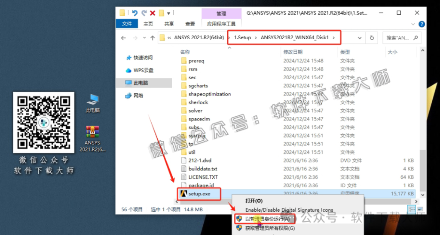Click the 管理 contextual tab header
The width and height of the screenshot is (440, 235).
click(221, 13)
